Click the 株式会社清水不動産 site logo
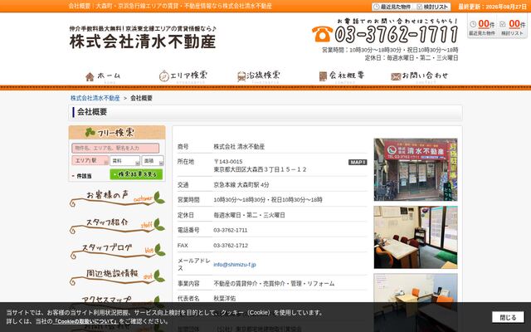 143,37
